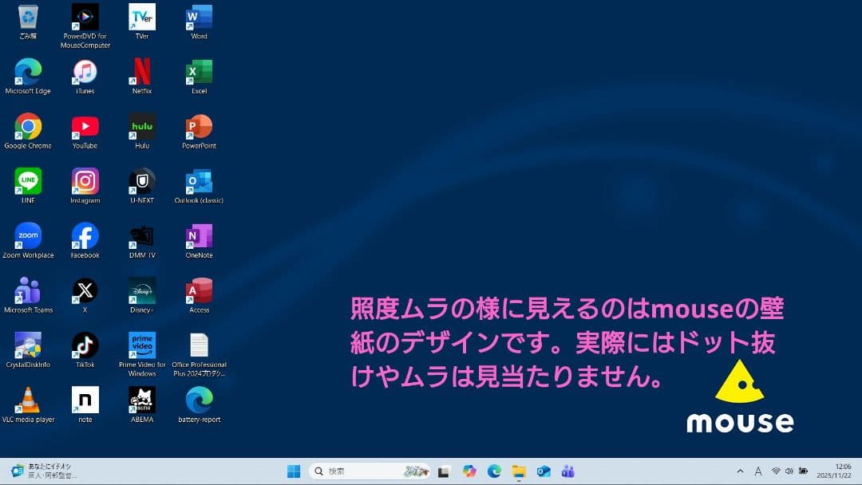Open the Hulu desktop shortcut

(x=142, y=132)
